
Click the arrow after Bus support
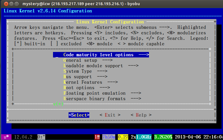pyautogui.click(x=102, y=76)
